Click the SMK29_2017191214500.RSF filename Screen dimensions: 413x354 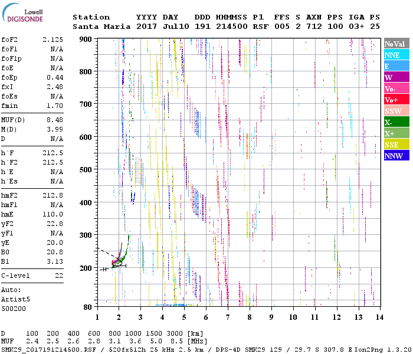pos(49,349)
